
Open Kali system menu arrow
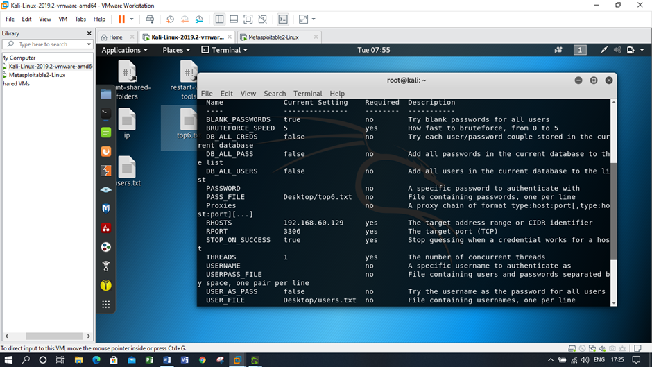coord(642,50)
